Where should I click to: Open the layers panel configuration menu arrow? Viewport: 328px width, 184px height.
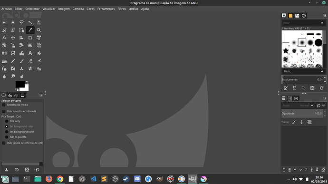(325, 98)
